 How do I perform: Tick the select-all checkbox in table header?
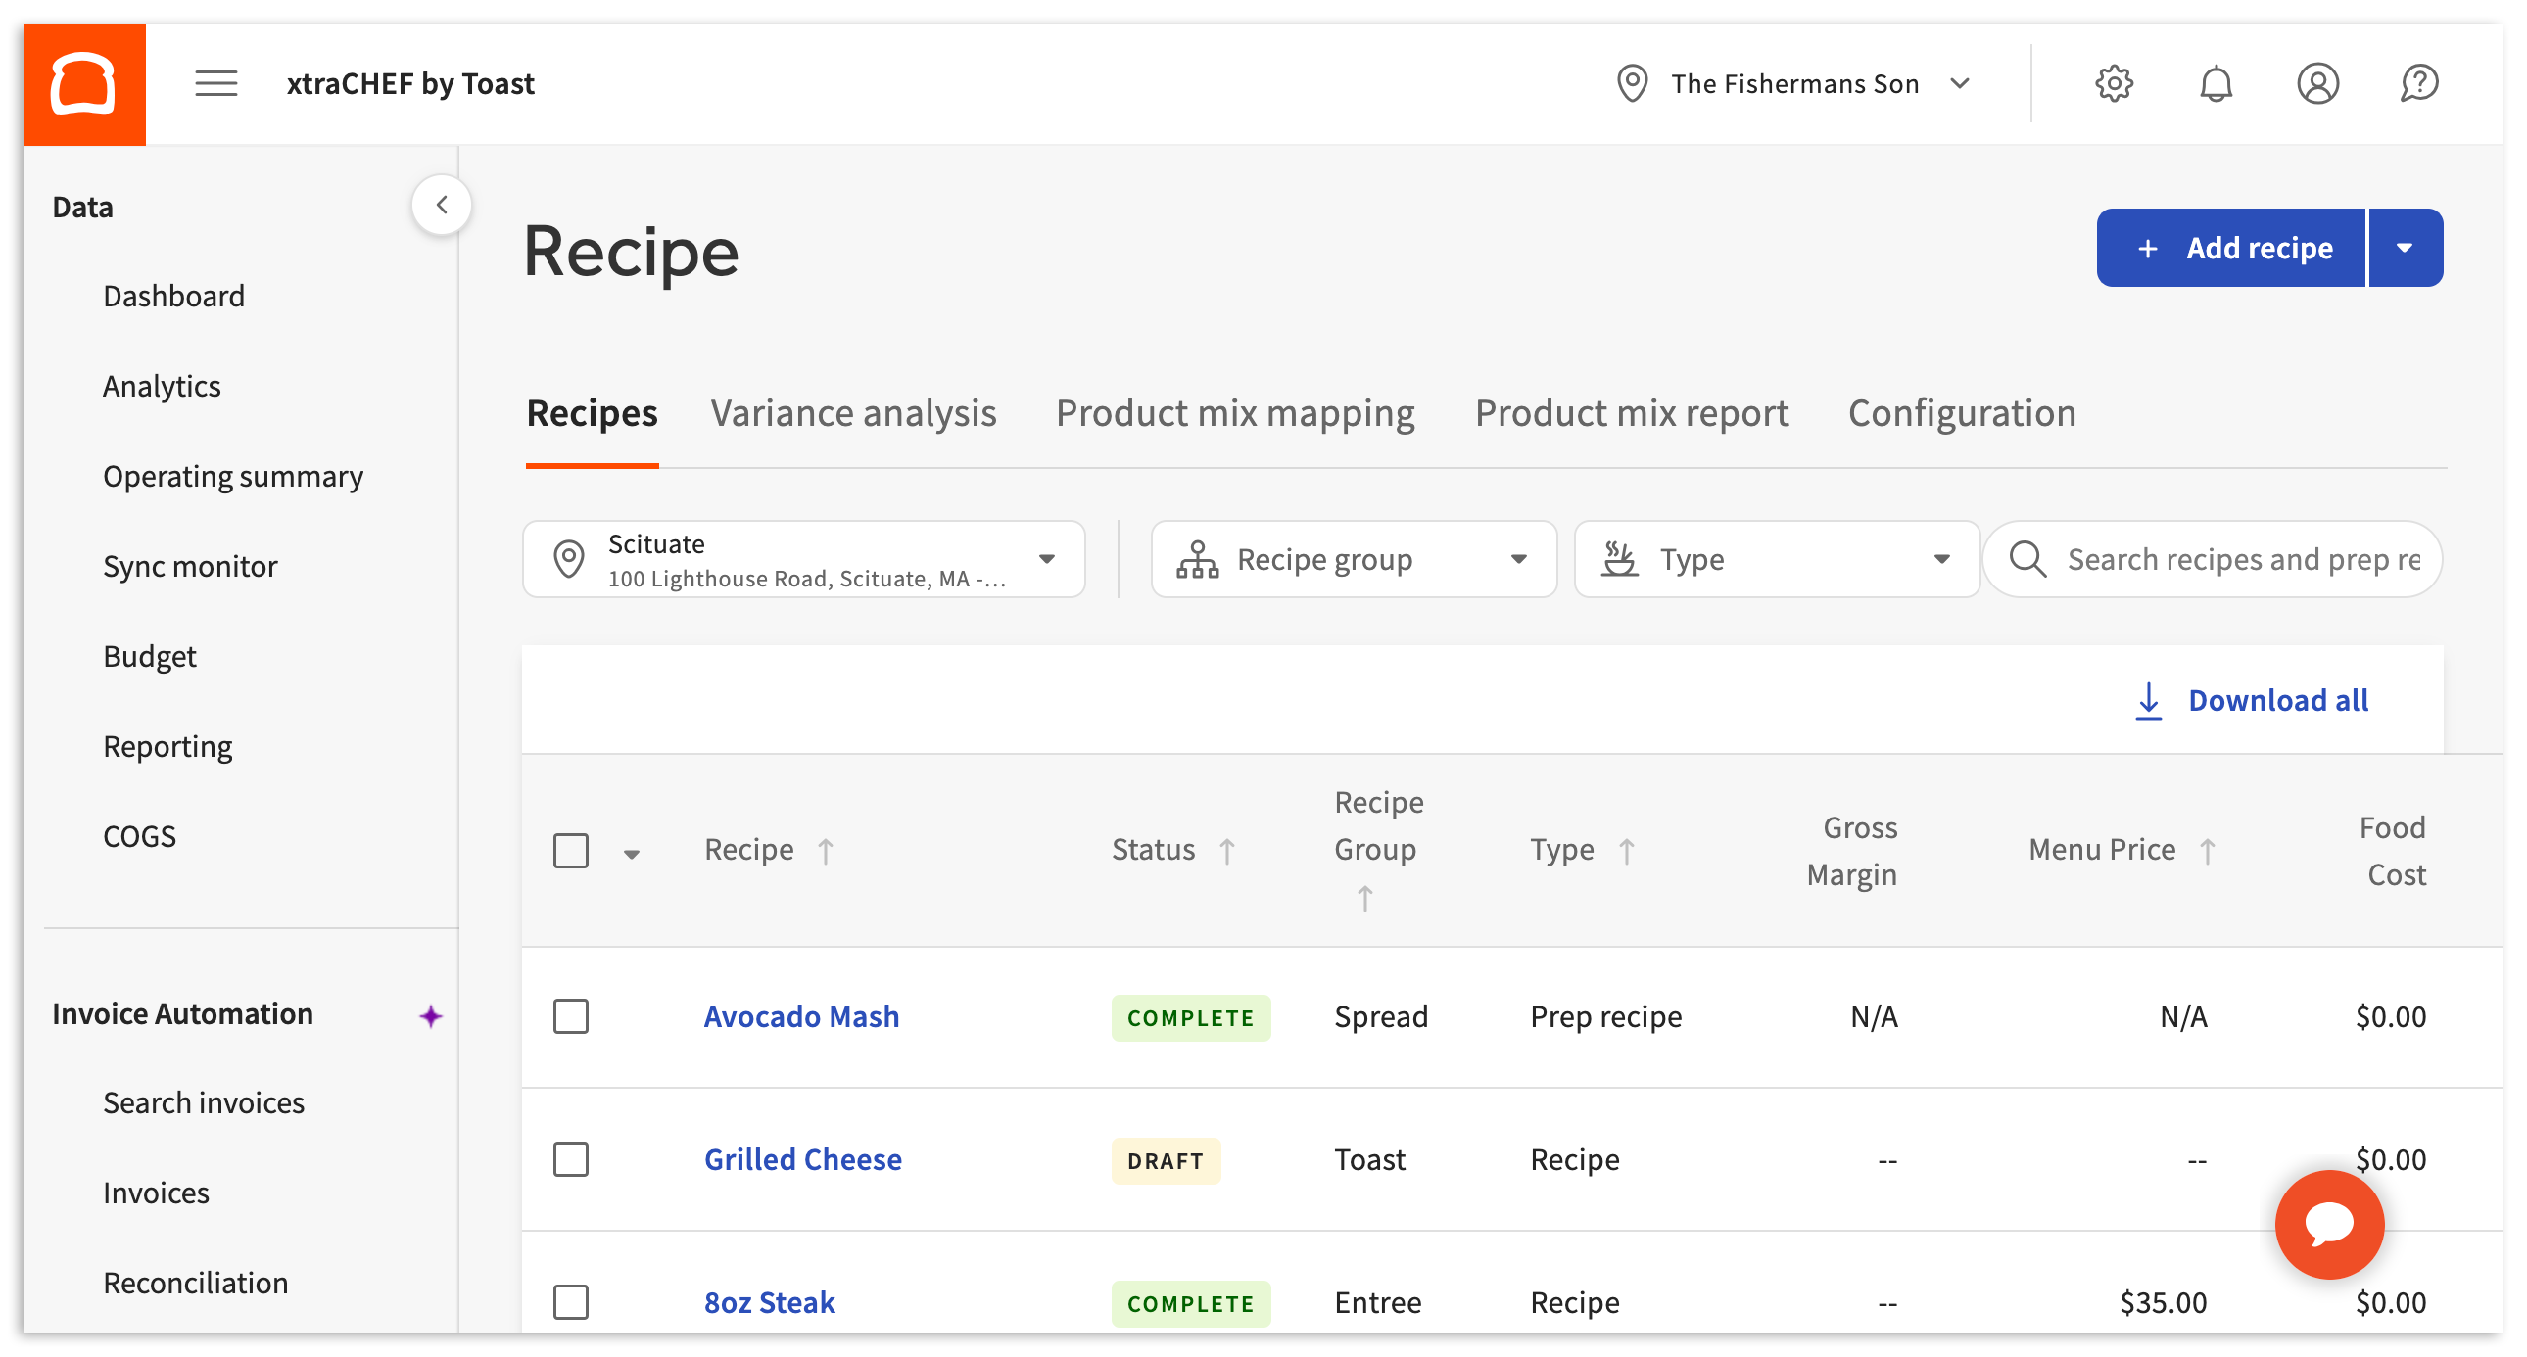click(571, 850)
